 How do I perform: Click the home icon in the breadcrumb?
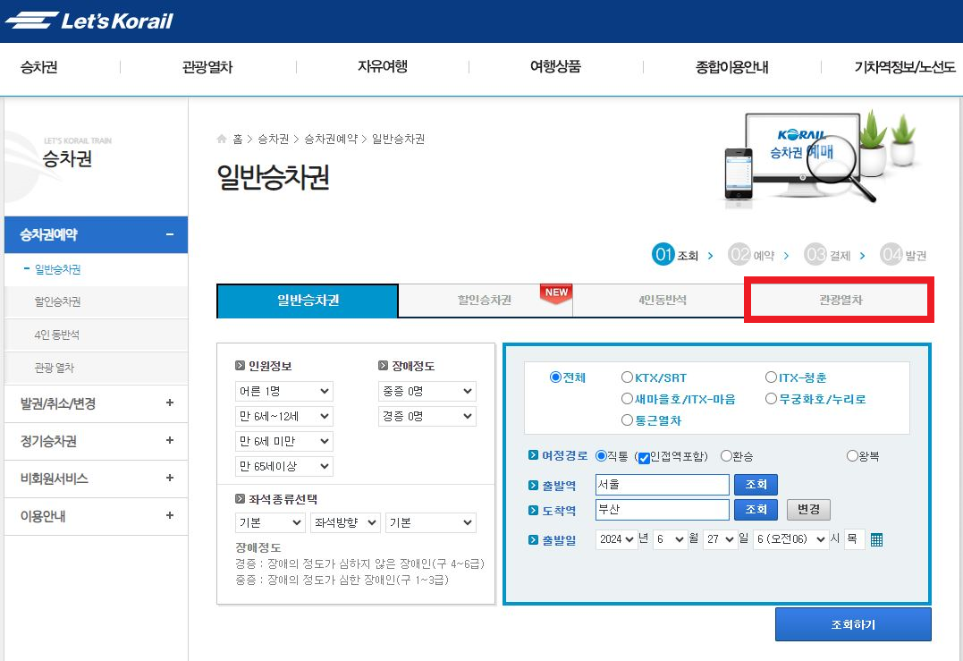tap(220, 139)
